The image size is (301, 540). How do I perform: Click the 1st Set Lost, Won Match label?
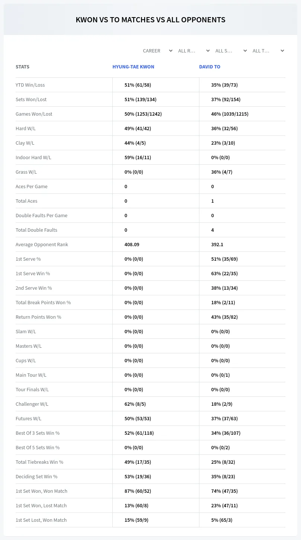[41, 520]
